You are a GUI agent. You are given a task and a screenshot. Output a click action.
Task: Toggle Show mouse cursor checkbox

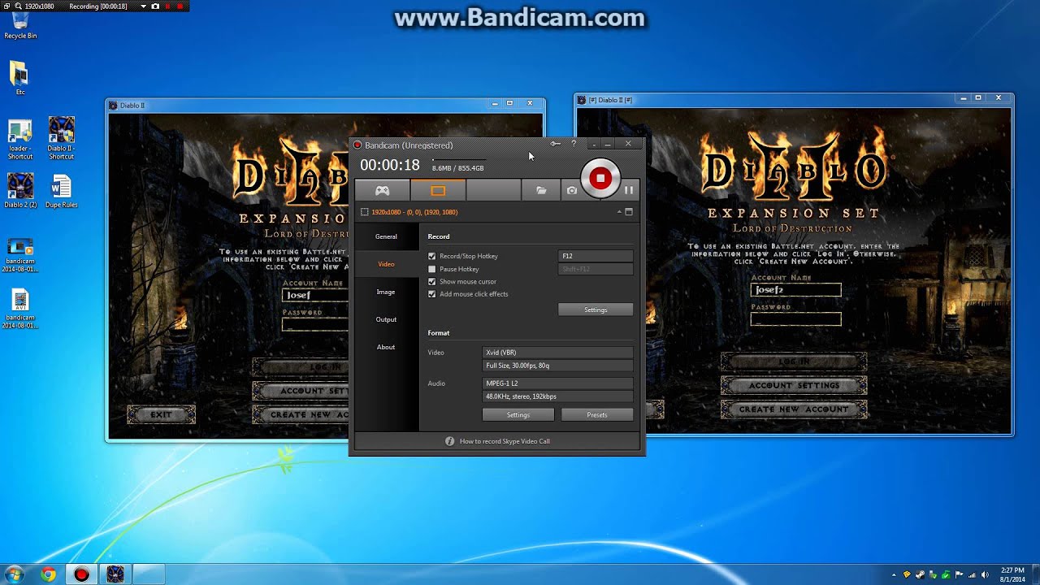coord(432,281)
